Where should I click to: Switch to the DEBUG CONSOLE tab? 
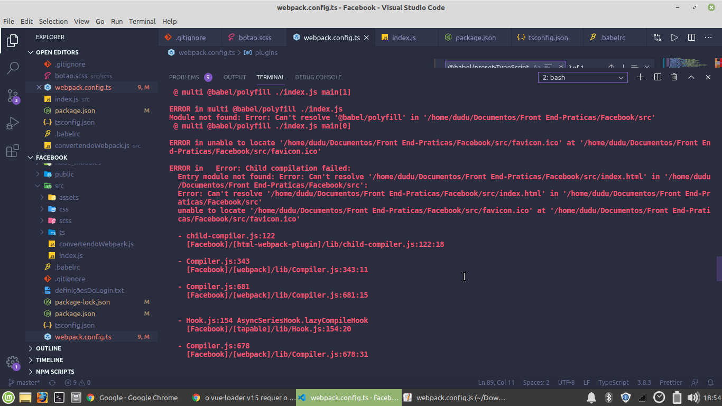point(318,77)
